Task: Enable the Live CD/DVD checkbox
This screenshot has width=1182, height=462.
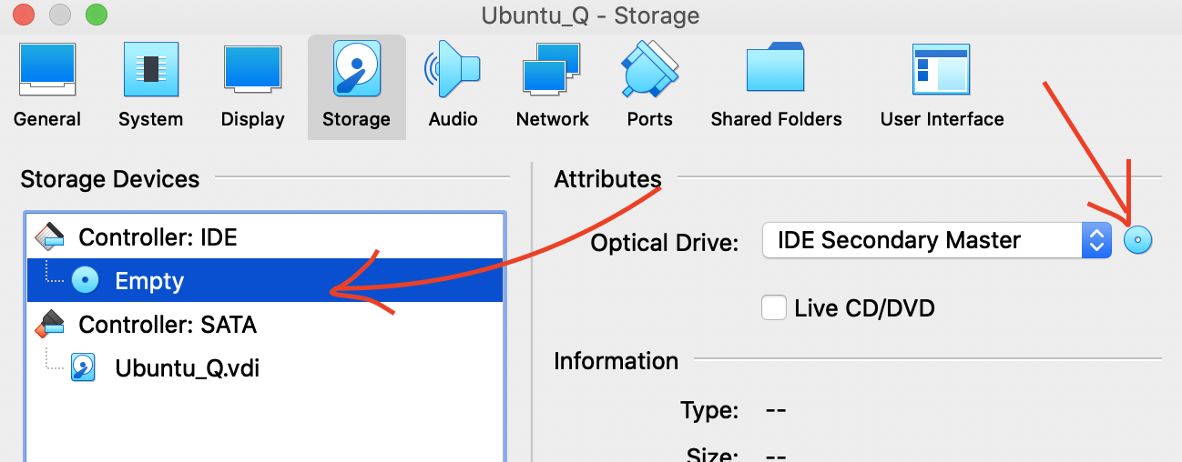Action: (774, 308)
